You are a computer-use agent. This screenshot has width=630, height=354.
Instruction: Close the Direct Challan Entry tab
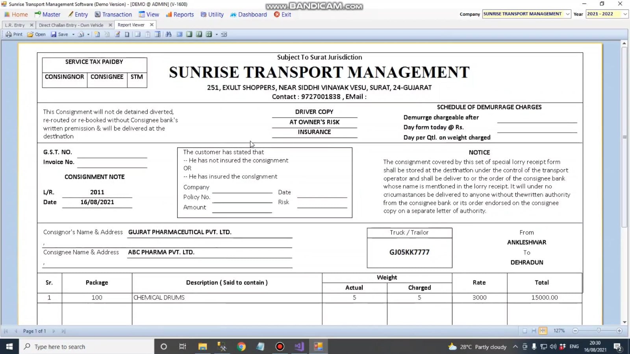[110, 25]
